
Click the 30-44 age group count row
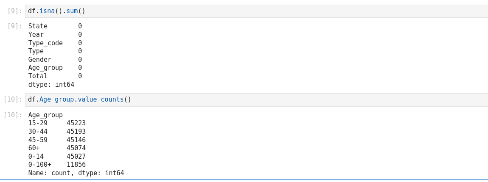pyautogui.click(x=57, y=132)
